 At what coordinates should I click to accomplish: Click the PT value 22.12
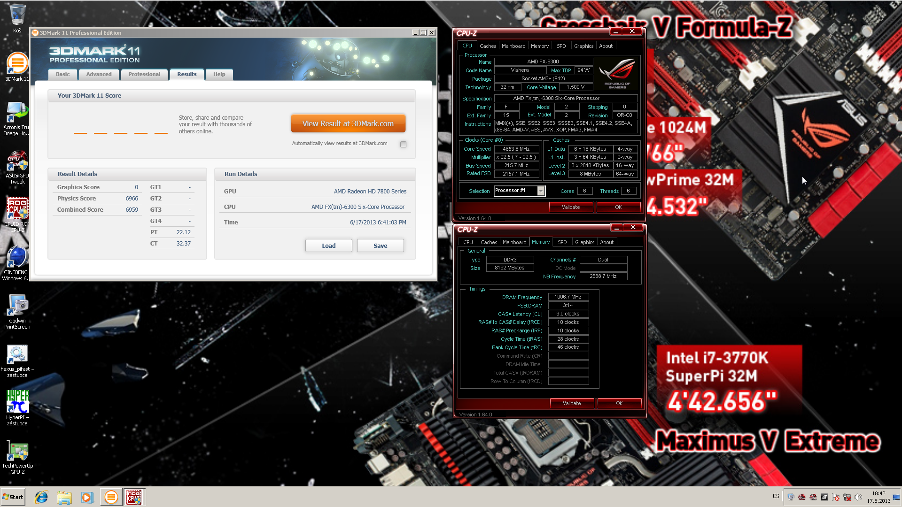pyautogui.click(x=183, y=232)
